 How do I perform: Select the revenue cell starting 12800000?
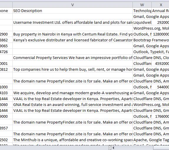pyautogui.click(x=160, y=34)
